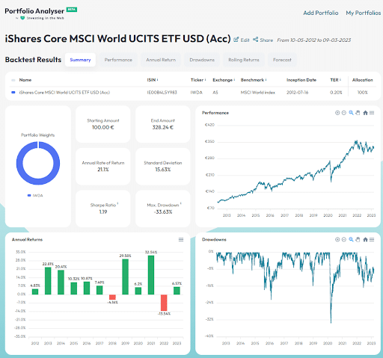Viewport: 383px width, 358px height.
Task: Open My Portfolios link
Action: 364,13
